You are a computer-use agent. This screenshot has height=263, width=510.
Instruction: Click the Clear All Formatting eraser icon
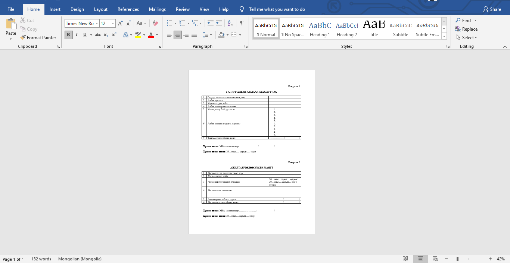(x=156, y=23)
